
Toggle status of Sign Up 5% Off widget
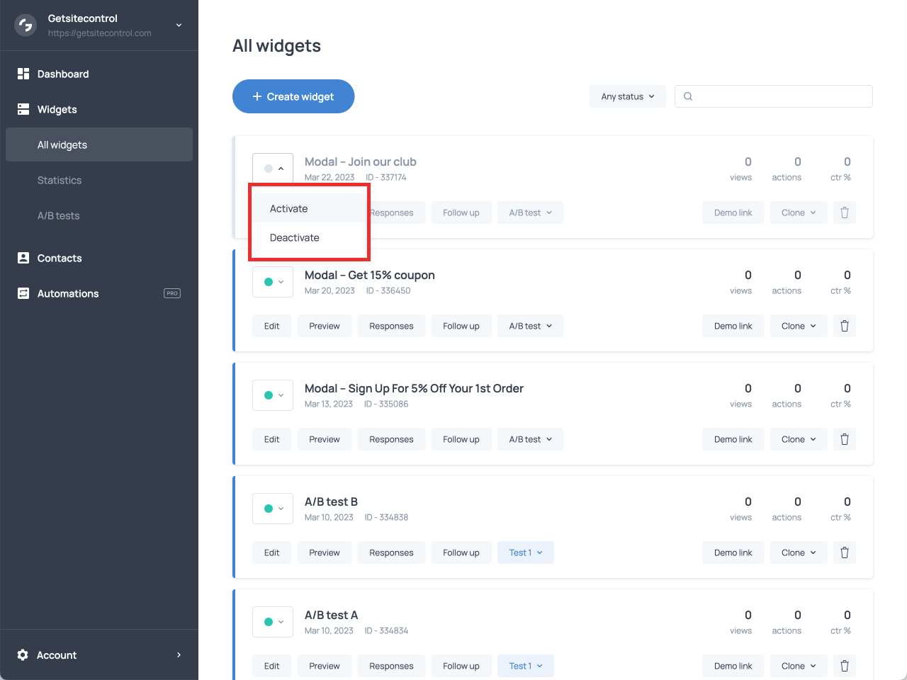[x=273, y=395]
